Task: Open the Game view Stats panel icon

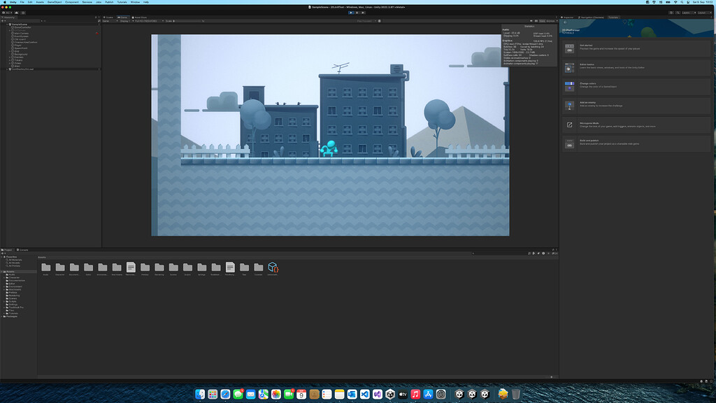Action: [x=543, y=22]
